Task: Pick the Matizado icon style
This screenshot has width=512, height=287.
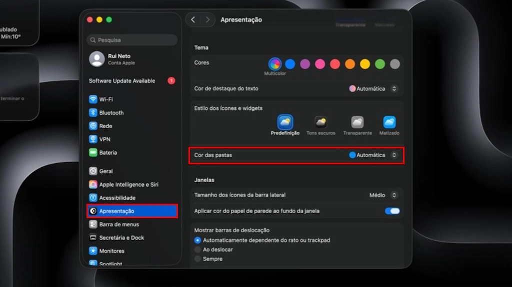Action: tap(389, 122)
